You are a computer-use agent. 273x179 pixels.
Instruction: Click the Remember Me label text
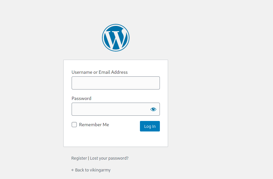tap(94, 125)
